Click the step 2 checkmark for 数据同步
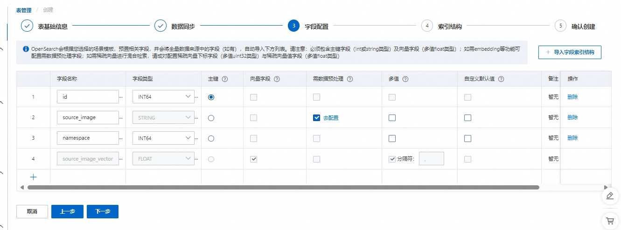 point(160,26)
